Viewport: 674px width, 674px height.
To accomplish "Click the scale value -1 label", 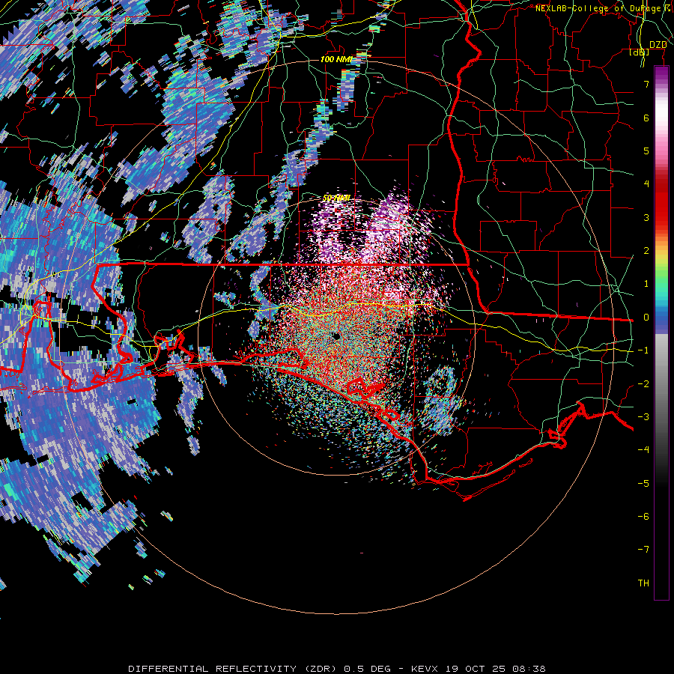I will coord(643,350).
